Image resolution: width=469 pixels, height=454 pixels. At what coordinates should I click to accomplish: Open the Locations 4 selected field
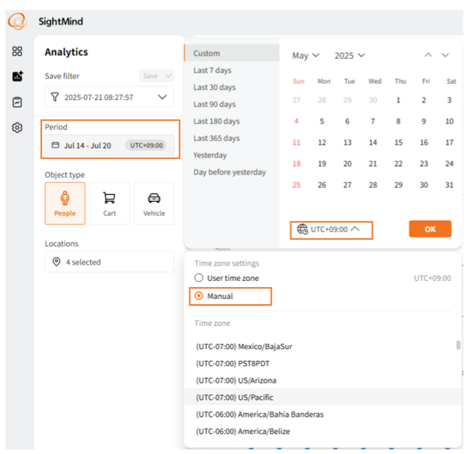109,262
